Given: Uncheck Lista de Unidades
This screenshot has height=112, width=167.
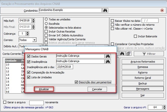Looking at the screenshot, I should pyautogui.click(x=29, y=77).
